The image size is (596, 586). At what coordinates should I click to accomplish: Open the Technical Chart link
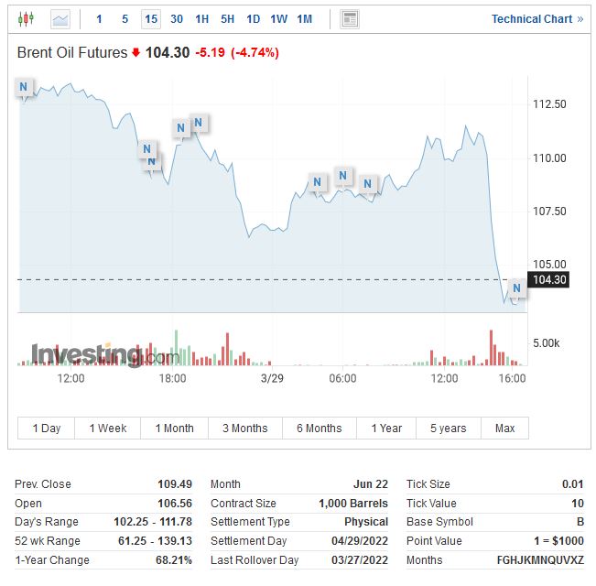[536, 19]
